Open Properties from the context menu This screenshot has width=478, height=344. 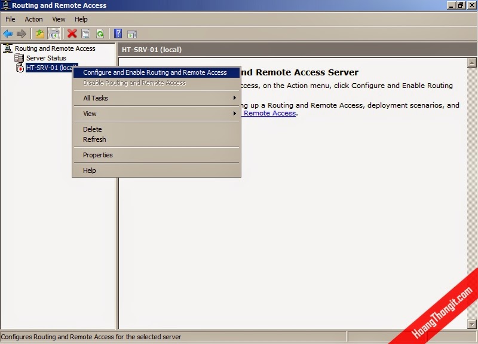pos(157,155)
